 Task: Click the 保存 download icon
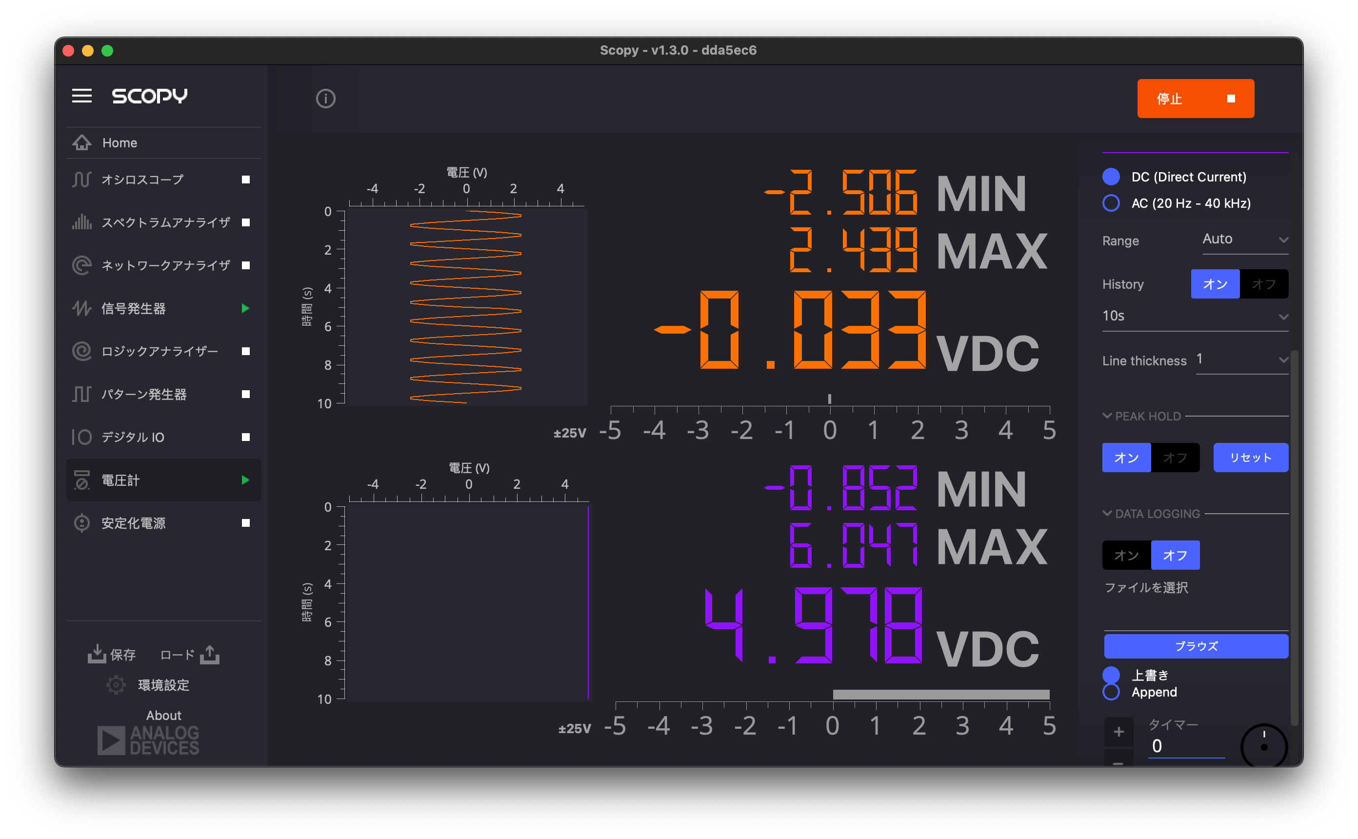click(x=97, y=654)
